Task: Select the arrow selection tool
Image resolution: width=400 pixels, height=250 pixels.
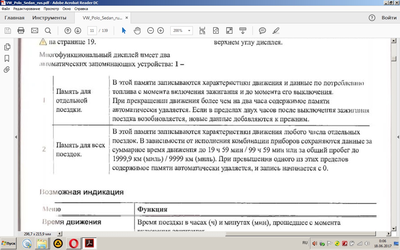Action: click(x=124, y=31)
